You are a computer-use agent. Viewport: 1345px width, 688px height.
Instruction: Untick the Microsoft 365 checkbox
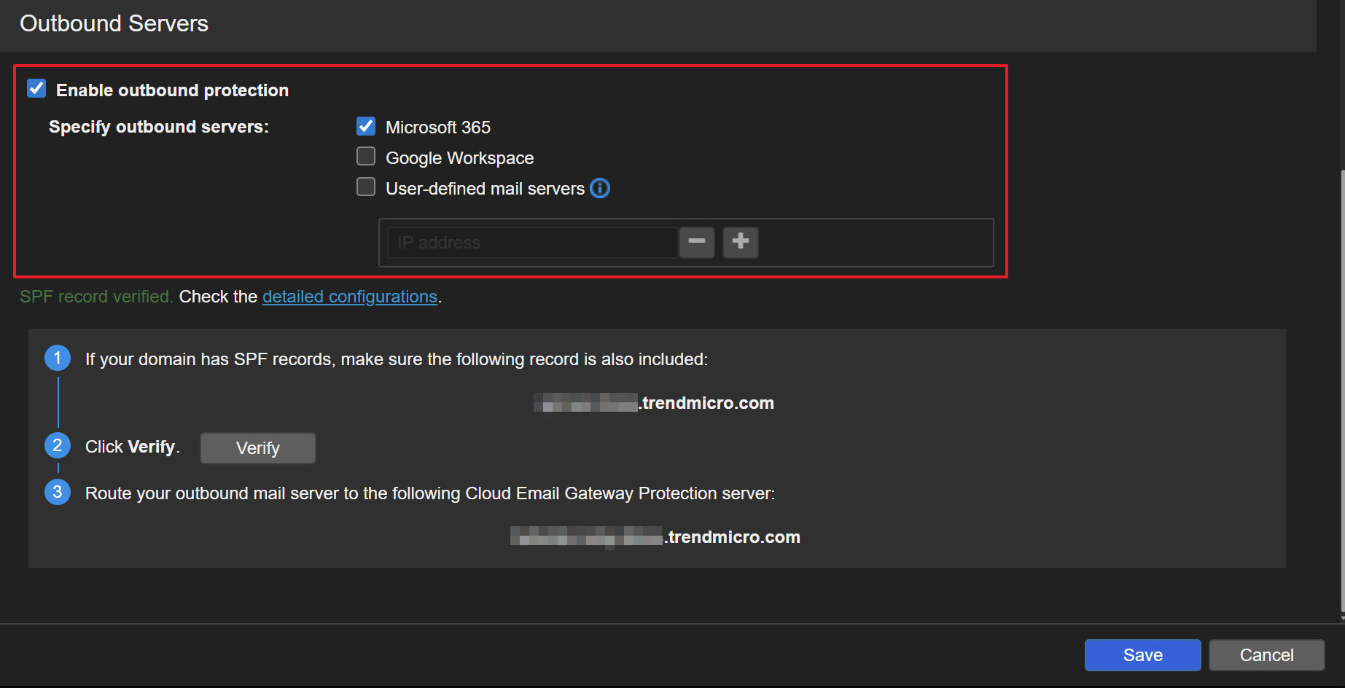[366, 127]
